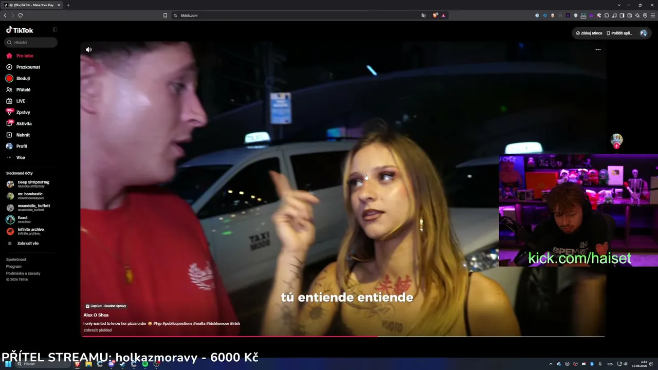Open the Windows Start menu
The width and height of the screenshot is (658, 370).
point(8,364)
